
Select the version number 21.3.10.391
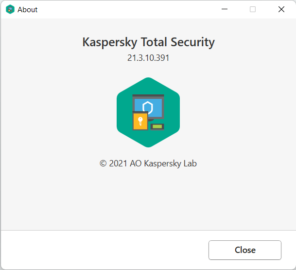click(148, 57)
